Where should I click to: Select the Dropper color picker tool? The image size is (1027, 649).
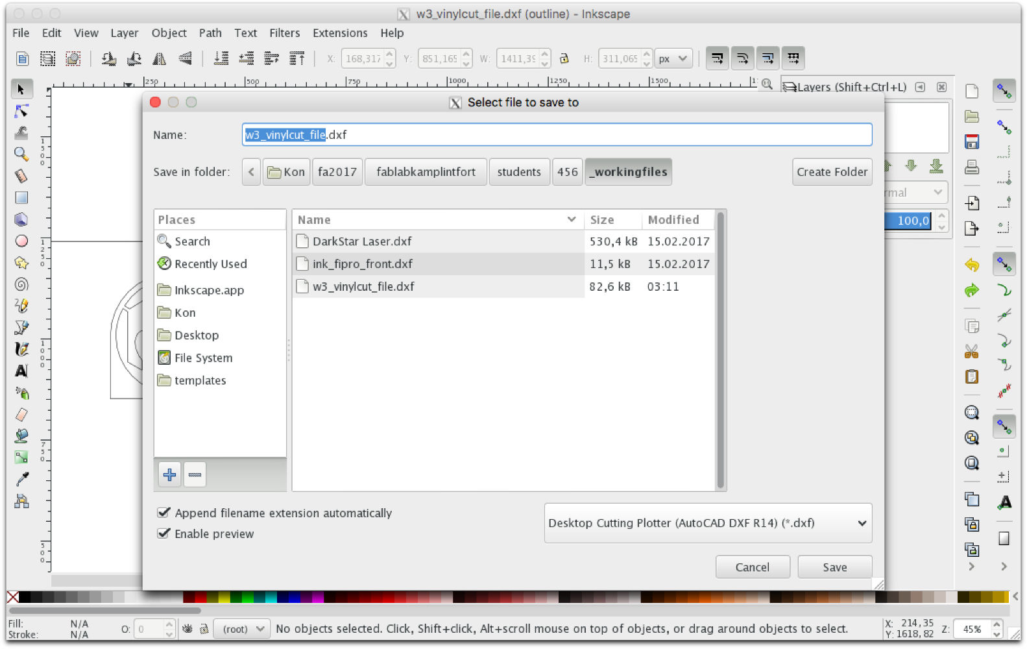21,479
